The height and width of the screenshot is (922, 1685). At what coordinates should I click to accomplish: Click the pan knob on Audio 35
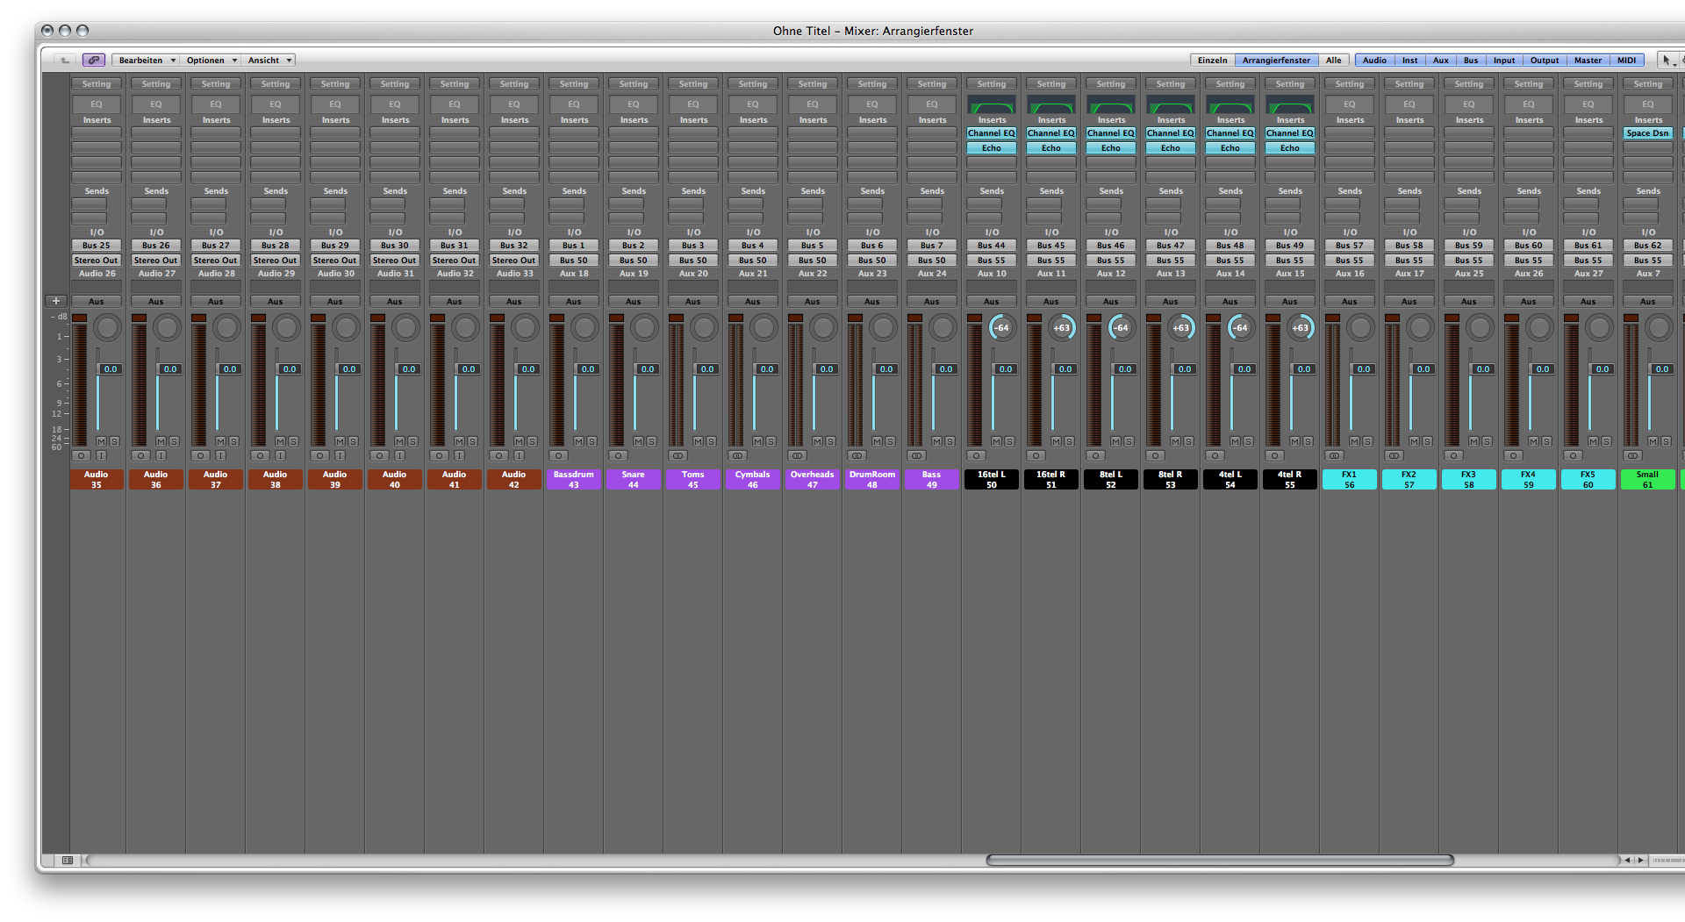[x=108, y=328]
